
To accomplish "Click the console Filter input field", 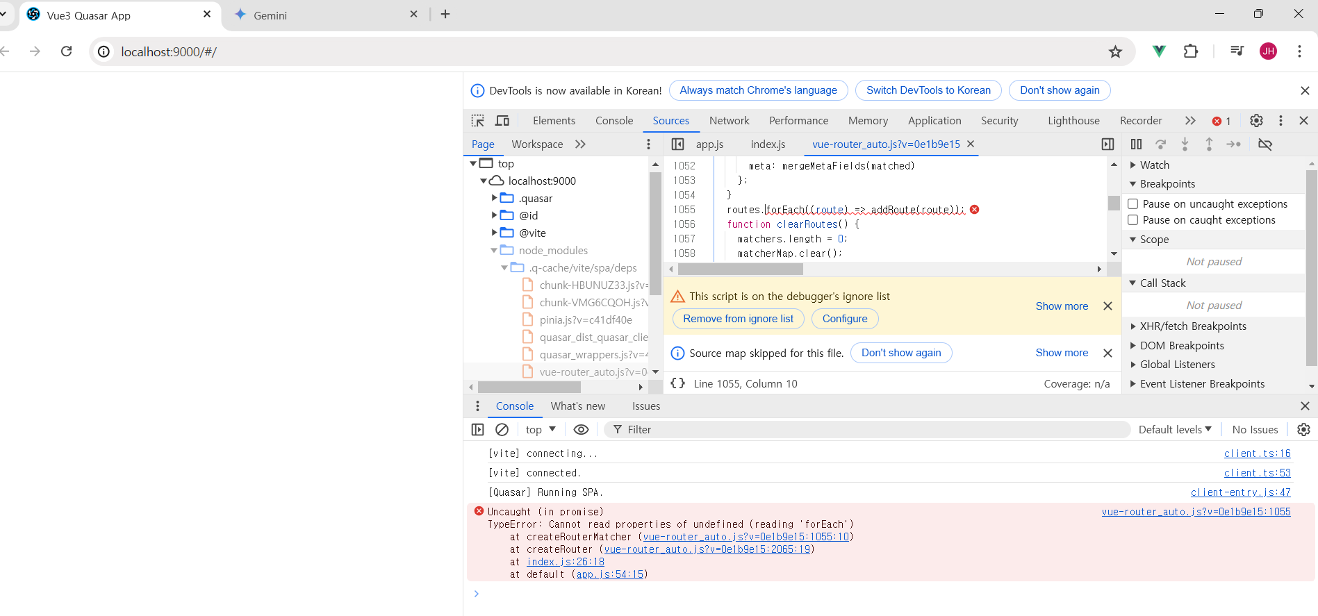I will (867, 430).
